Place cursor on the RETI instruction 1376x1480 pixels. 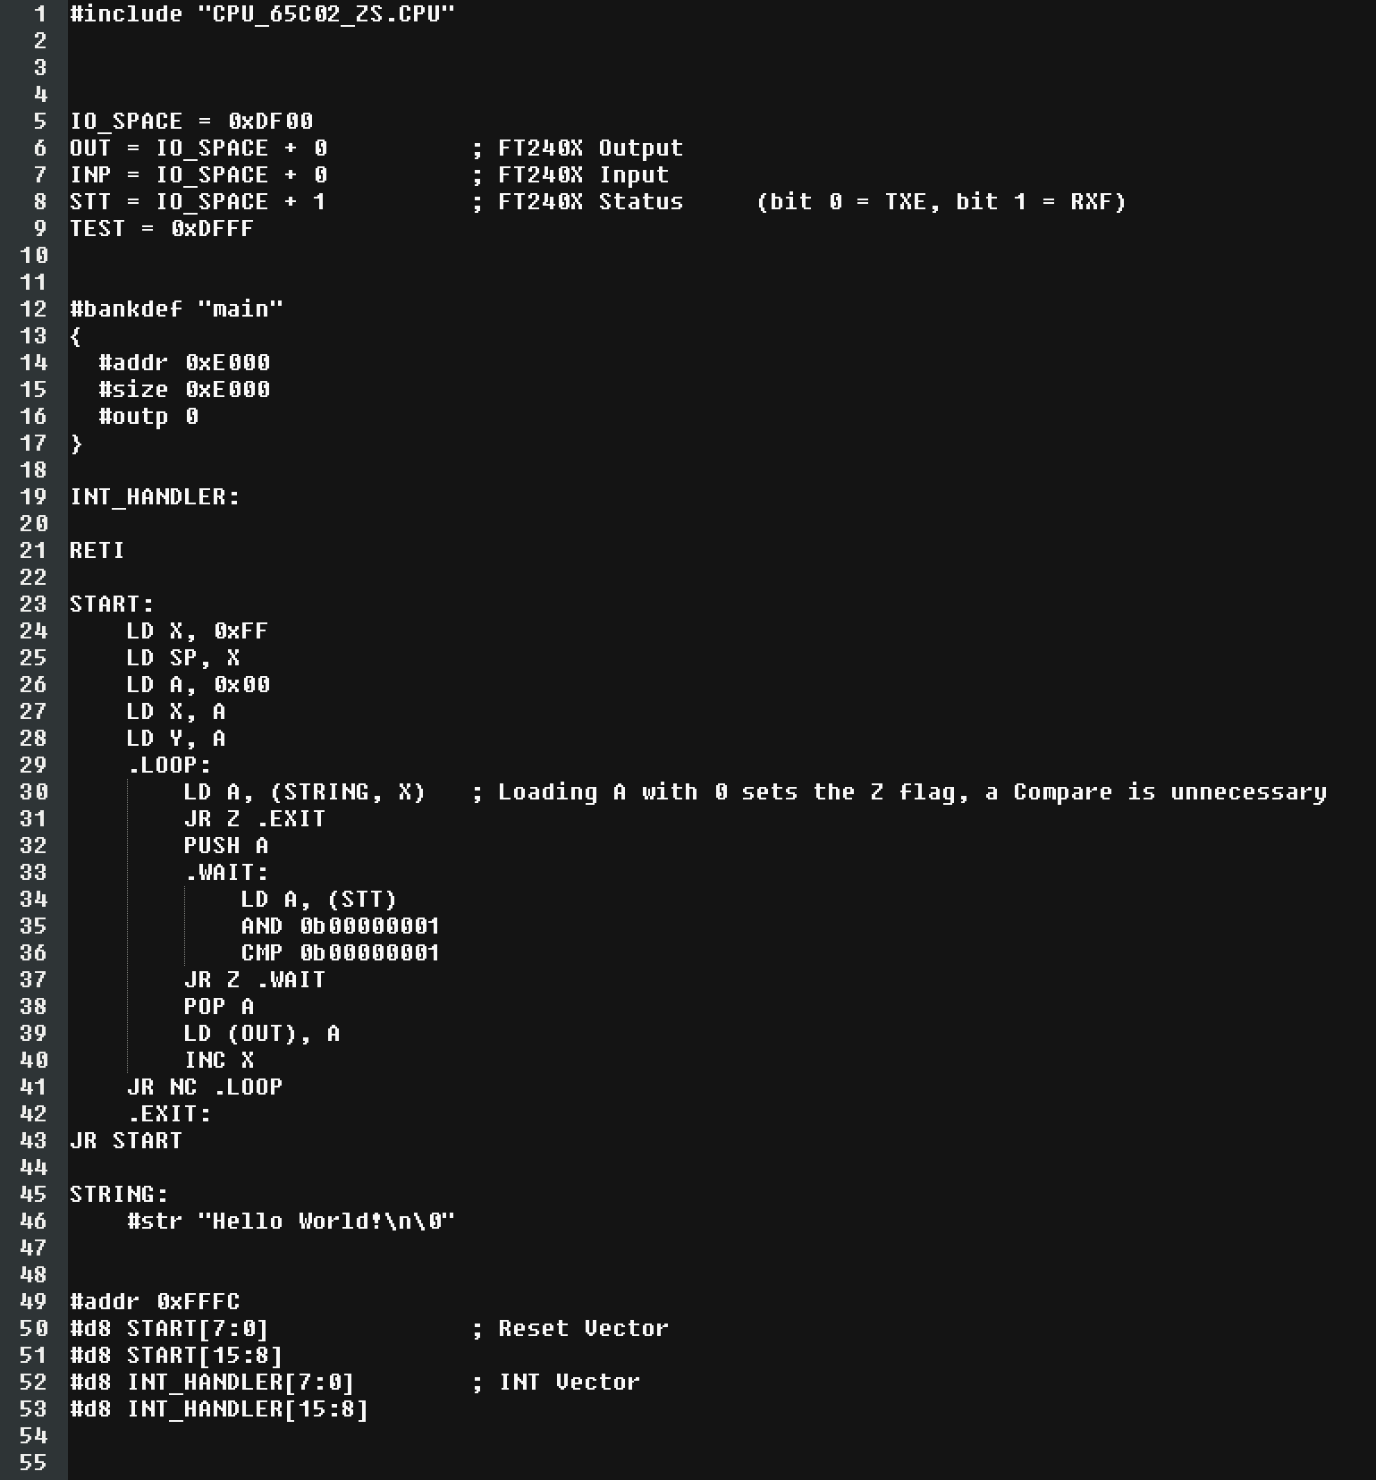[97, 551]
